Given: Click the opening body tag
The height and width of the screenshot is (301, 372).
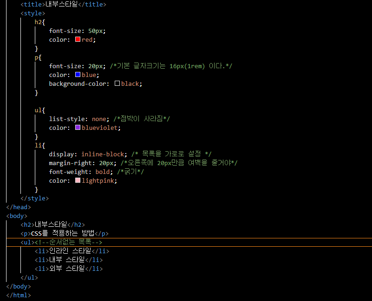Looking at the screenshot, I should coord(17,216).
